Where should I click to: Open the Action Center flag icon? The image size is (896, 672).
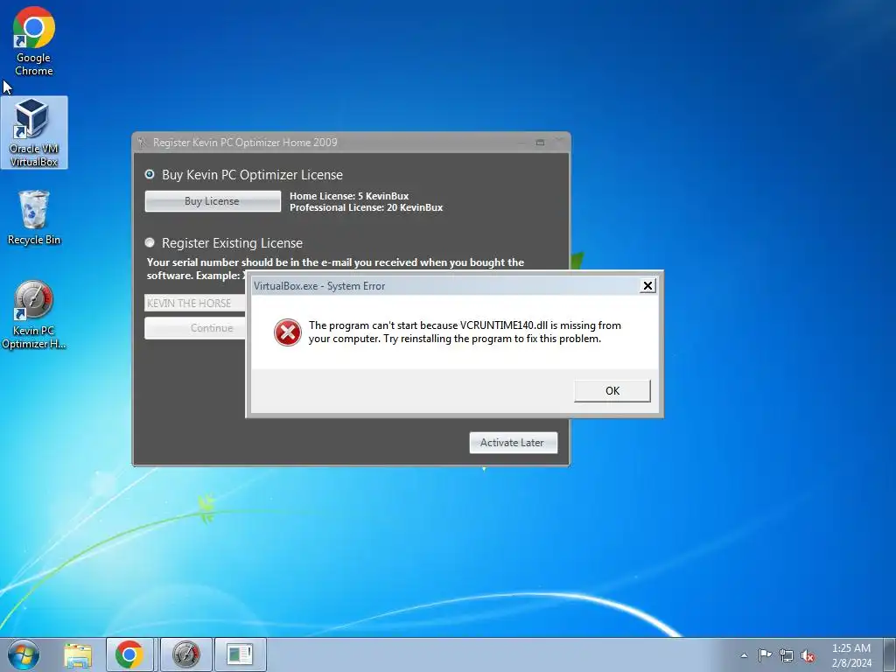(x=765, y=655)
